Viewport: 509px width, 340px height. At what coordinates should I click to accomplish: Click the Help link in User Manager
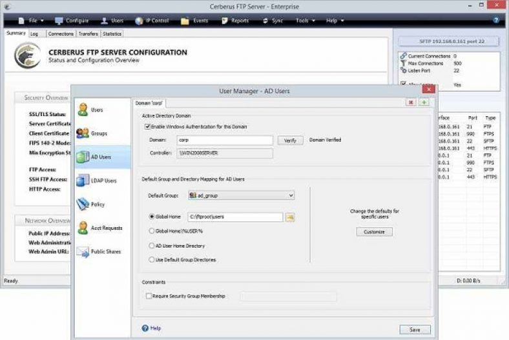(x=152, y=328)
